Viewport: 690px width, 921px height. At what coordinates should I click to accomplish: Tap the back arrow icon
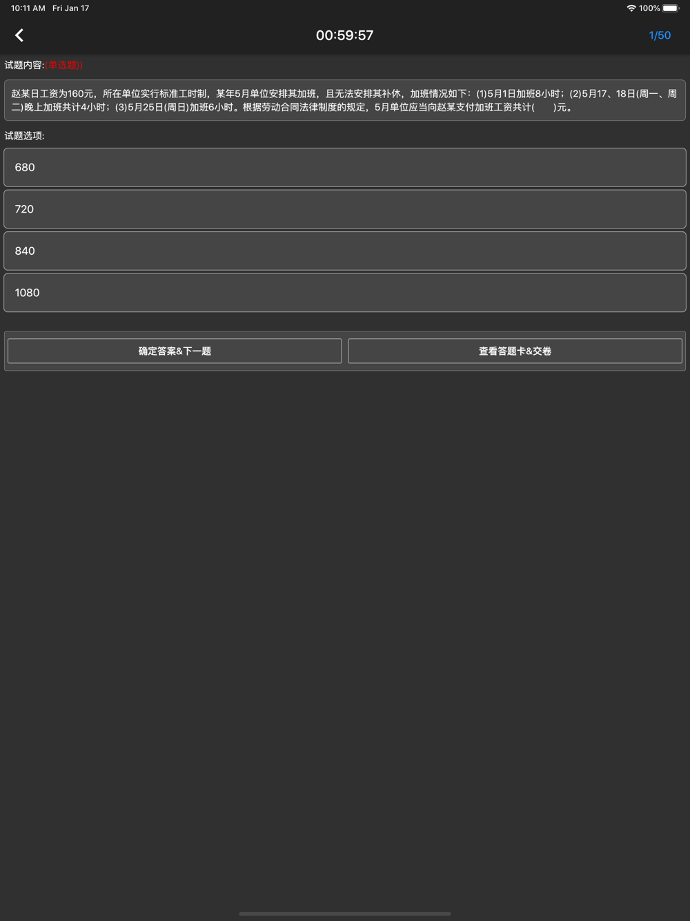coord(19,35)
